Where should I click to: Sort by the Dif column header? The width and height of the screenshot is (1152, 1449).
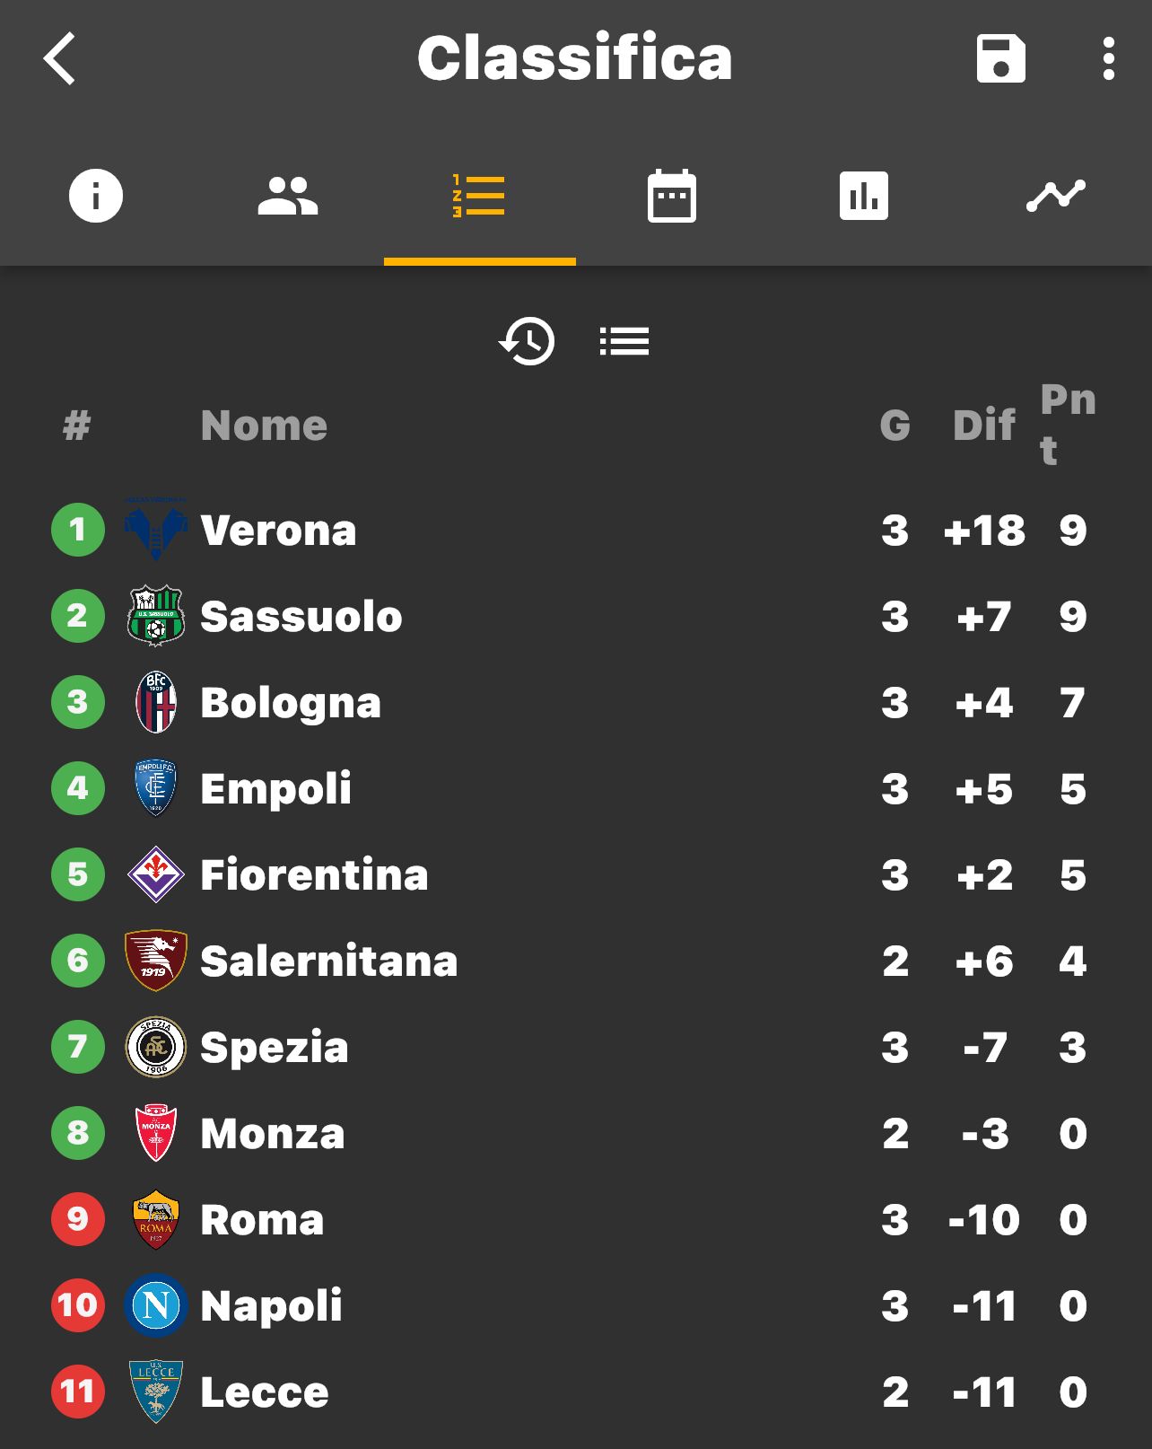[984, 425]
